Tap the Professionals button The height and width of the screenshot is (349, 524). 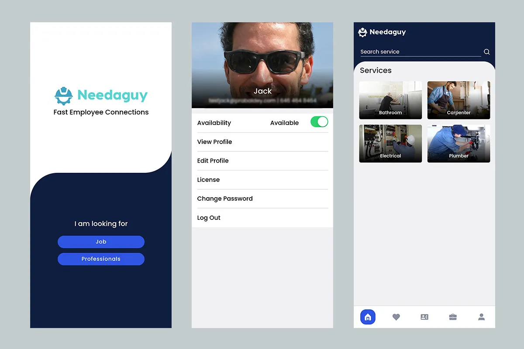[x=101, y=259]
